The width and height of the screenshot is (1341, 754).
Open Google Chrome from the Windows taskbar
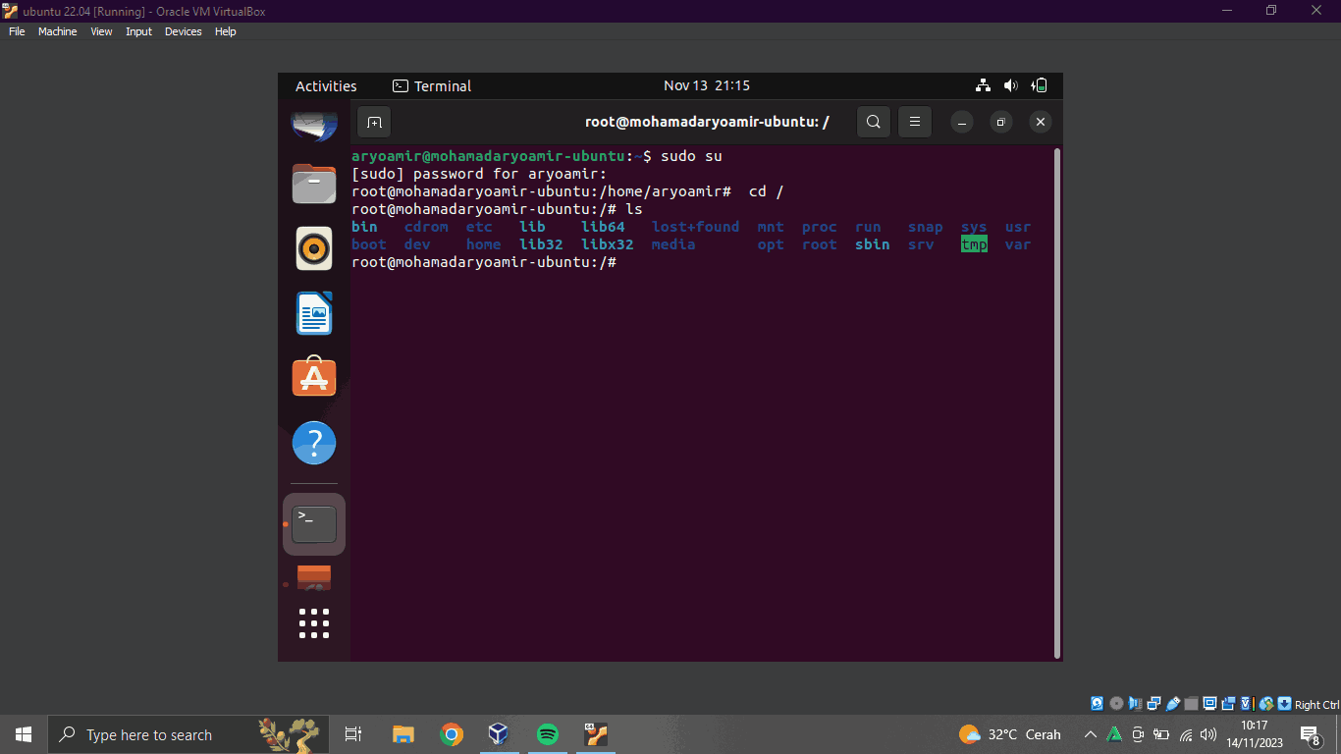click(x=452, y=734)
